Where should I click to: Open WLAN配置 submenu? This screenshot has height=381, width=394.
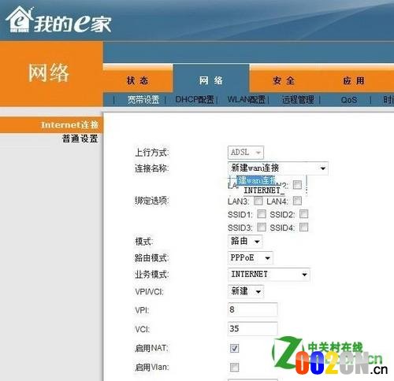point(247,100)
